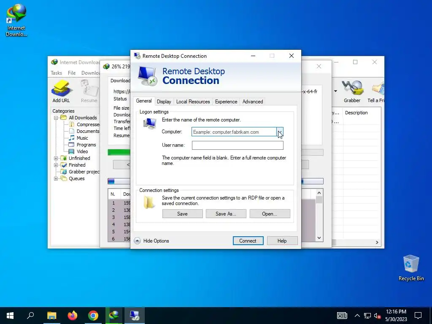Expand the Queues tree node
The image size is (432, 324).
[x=56, y=178]
